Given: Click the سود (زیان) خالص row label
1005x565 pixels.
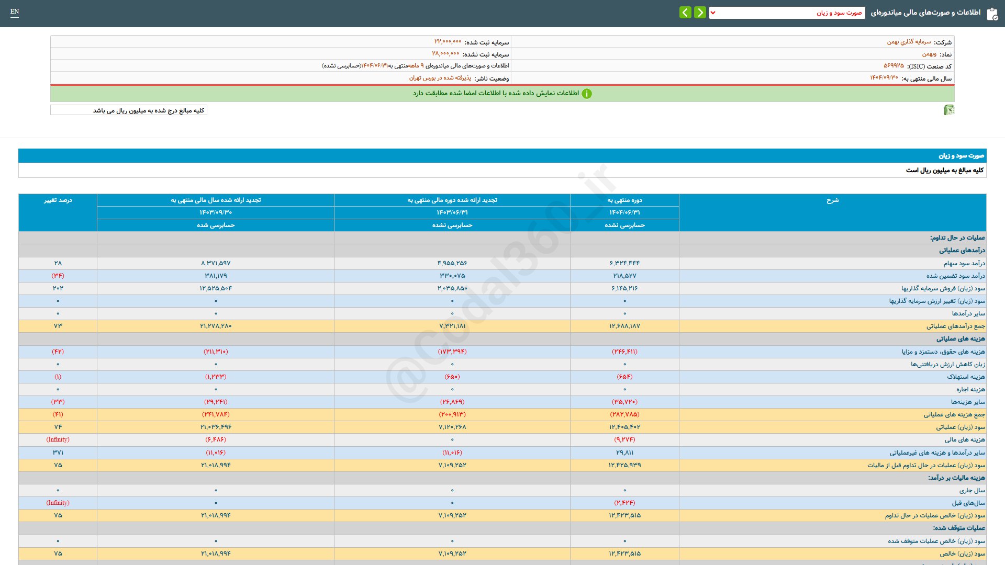Looking at the screenshot, I should [x=962, y=553].
